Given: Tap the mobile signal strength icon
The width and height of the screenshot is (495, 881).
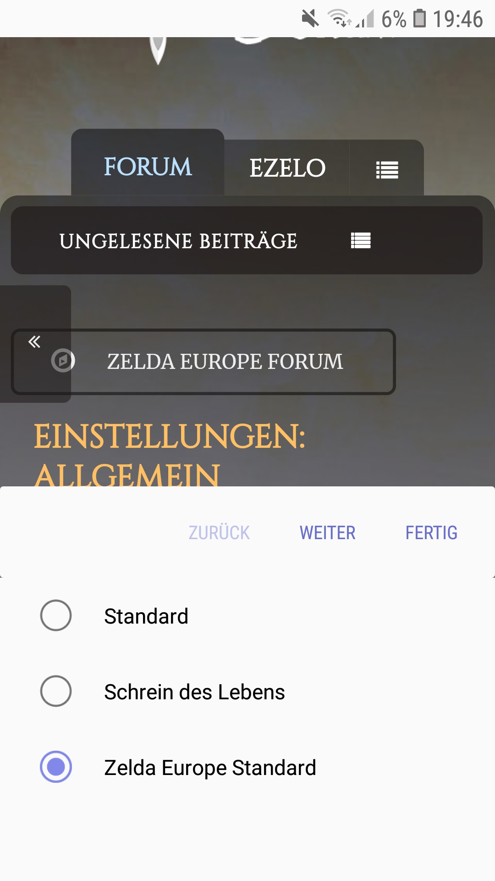Looking at the screenshot, I should [x=366, y=19].
